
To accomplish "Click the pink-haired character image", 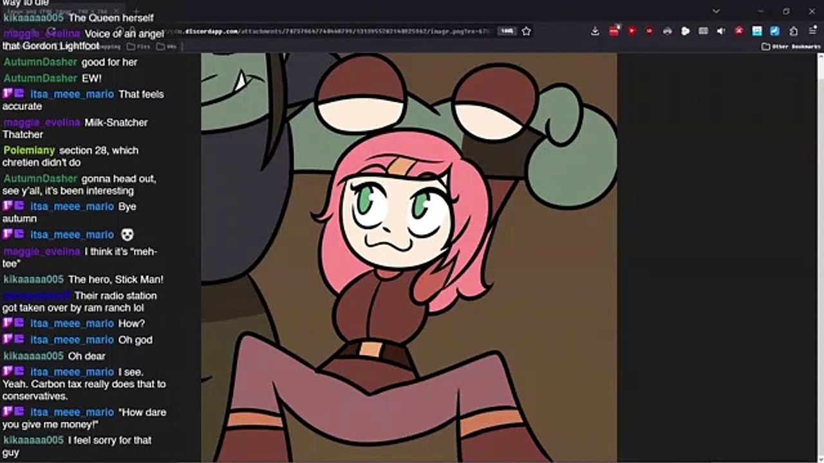I will [x=409, y=257].
